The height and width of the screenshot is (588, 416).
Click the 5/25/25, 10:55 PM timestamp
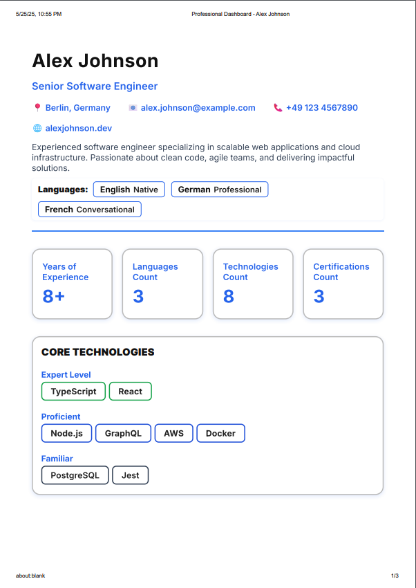coord(39,14)
